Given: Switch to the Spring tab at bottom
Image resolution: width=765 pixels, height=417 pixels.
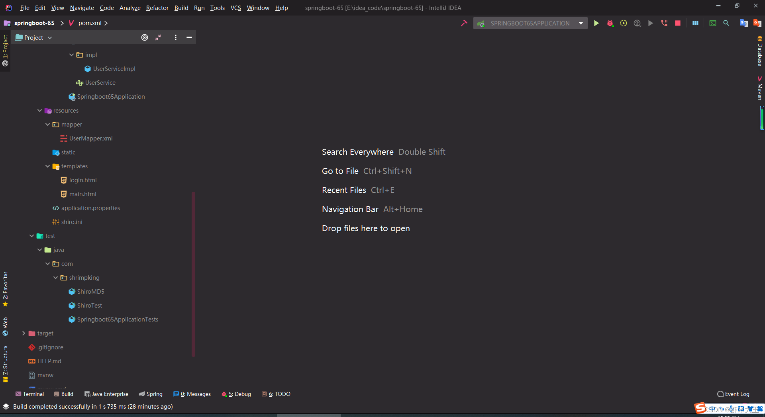Looking at the screenshot, I should point(151,394).
